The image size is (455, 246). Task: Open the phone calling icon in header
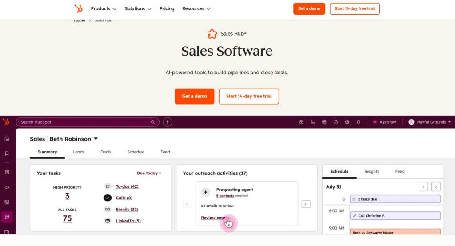tap(312, 122)
